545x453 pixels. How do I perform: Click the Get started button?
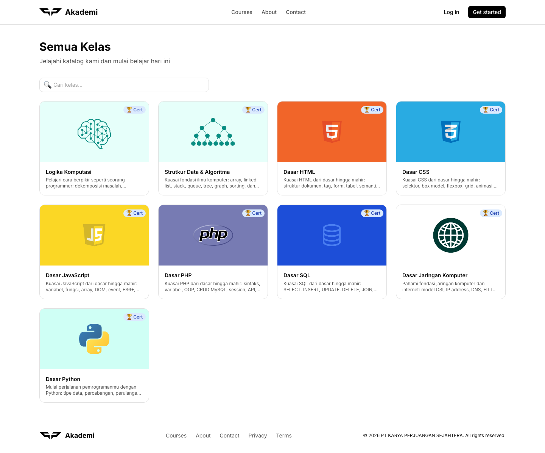click(487, 12)
